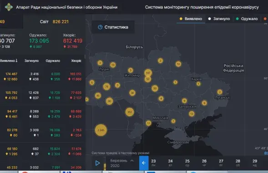Viewport: 268px width, 173px height.
Task: Select date 24 on the timeline
Action: [x=170, y=163]
